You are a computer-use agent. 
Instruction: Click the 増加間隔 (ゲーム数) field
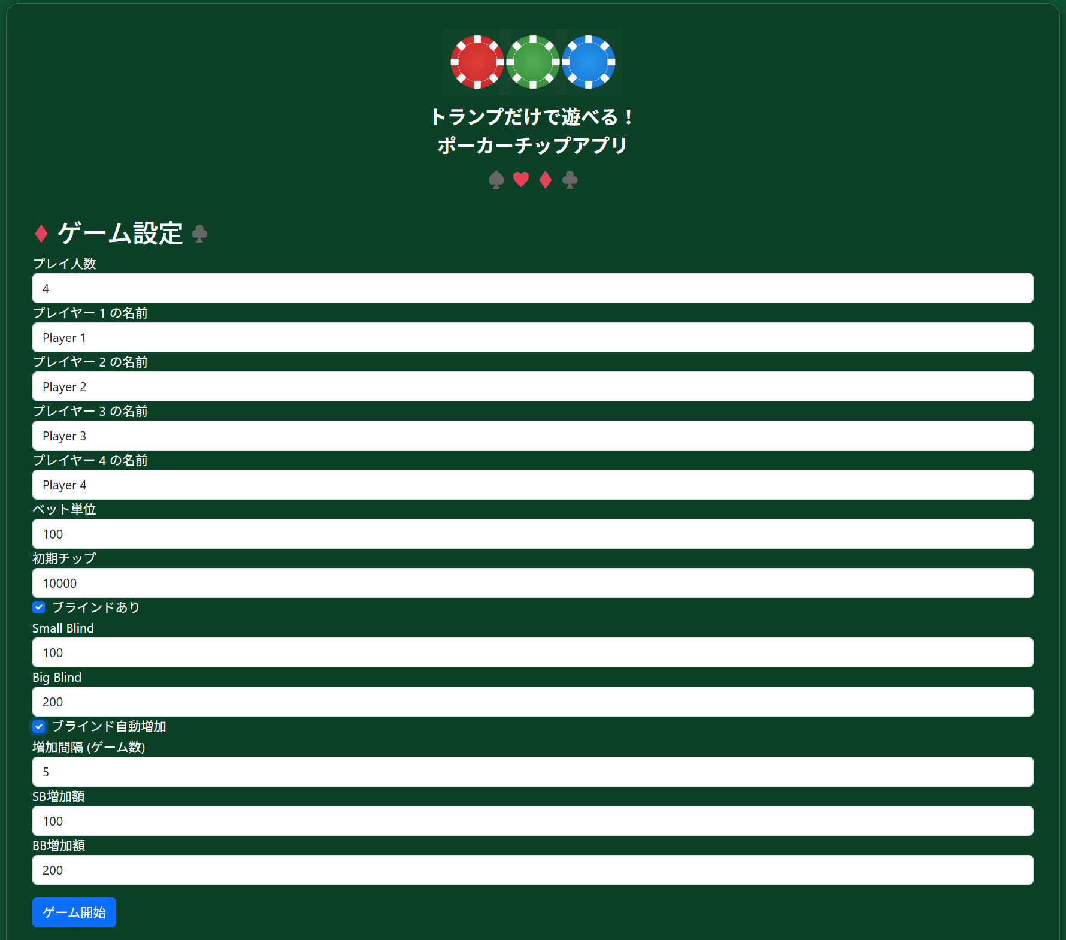532,772
